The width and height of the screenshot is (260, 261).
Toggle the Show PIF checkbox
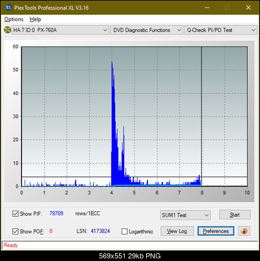[x=16, y=214]
